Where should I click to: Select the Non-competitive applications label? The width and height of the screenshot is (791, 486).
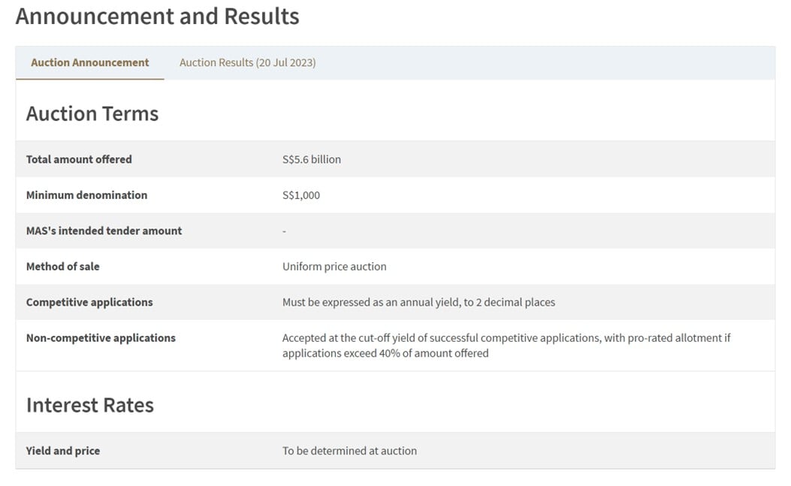click(x=101, y=338)
